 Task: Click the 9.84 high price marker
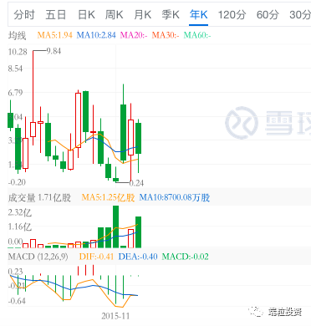(54, 51)
